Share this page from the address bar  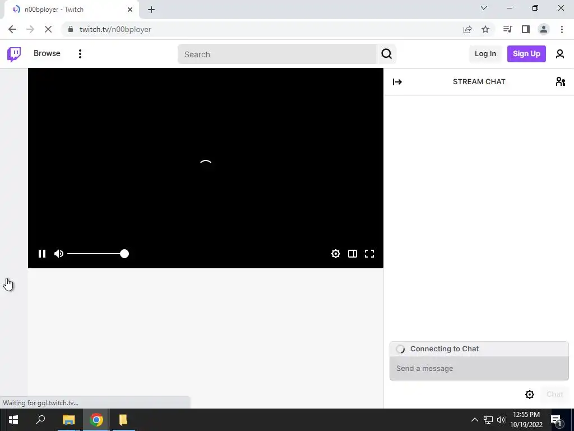click(x=467, y=29)
